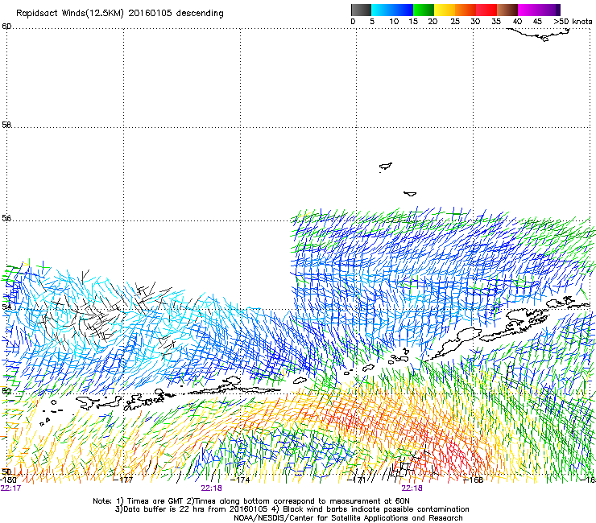
Task: Click the "10" legend scale label
Action: (394, 21)
